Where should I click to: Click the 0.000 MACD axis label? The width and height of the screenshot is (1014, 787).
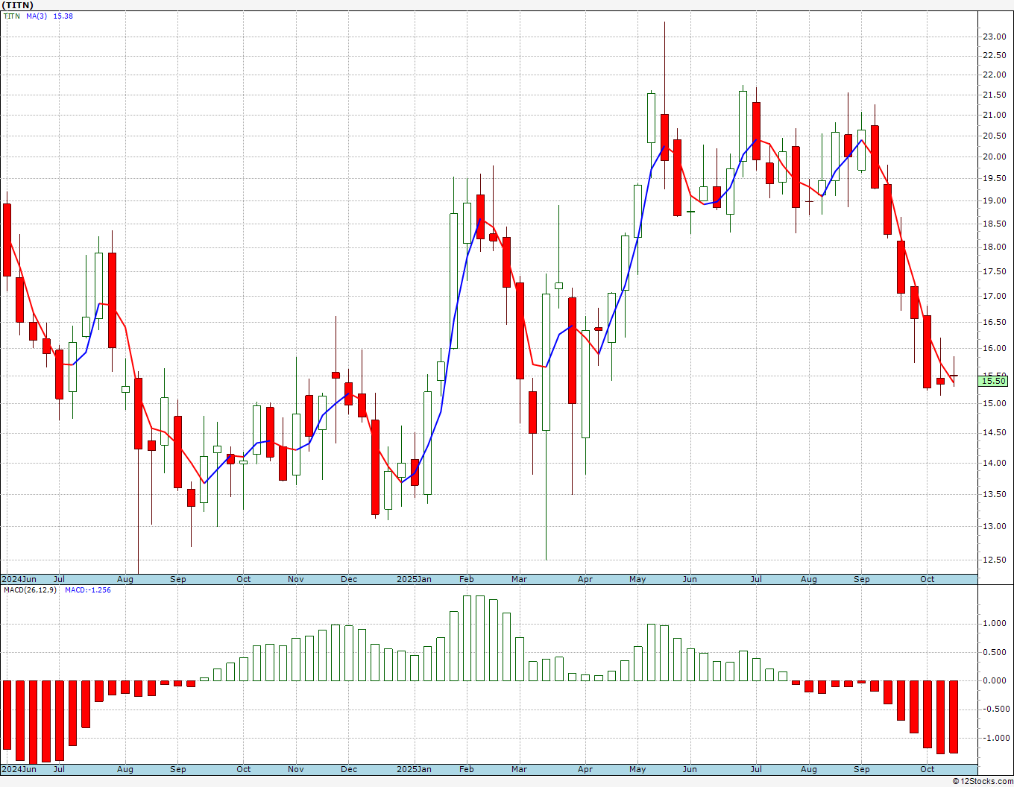(x=995, y=681)
